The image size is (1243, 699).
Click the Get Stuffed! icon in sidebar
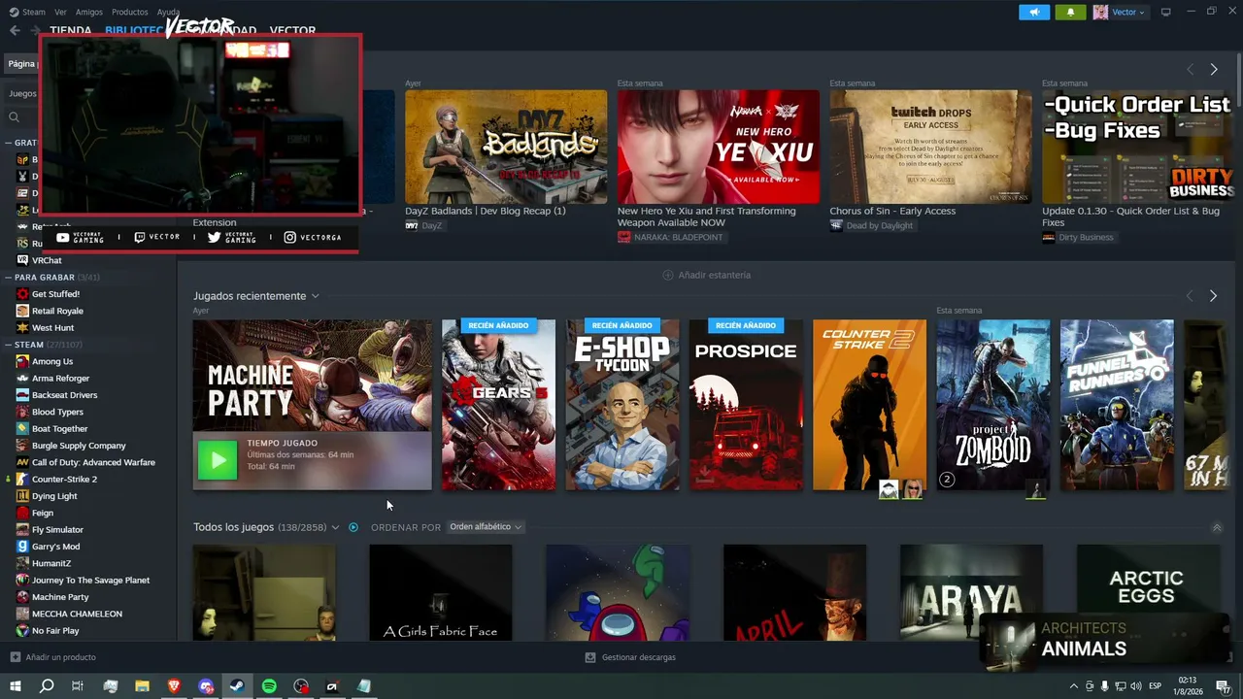point(22,294)
